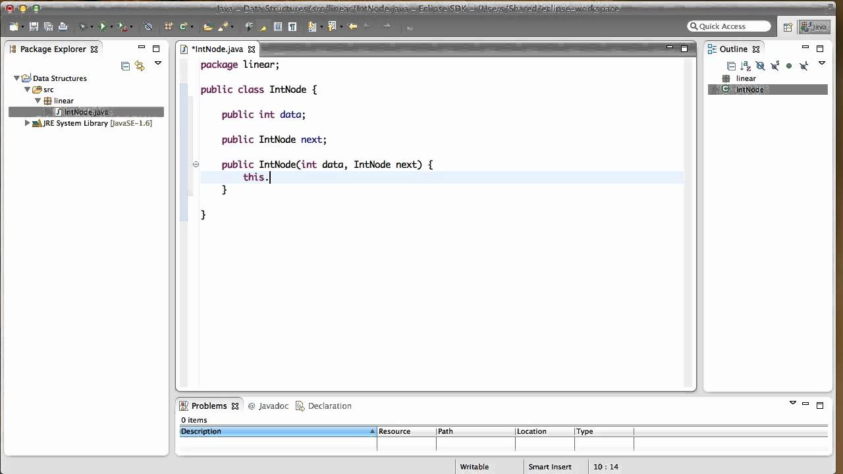Collapse the src folder node
This screenshot has width=843, height=474.
28,90
